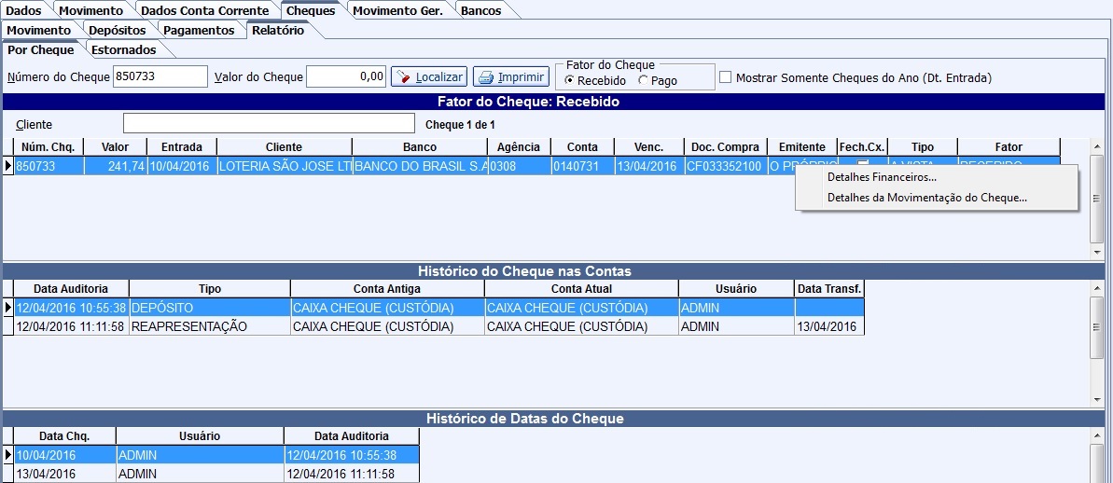
Task: Click the Entrada column header
Action: tap(182, 146)
